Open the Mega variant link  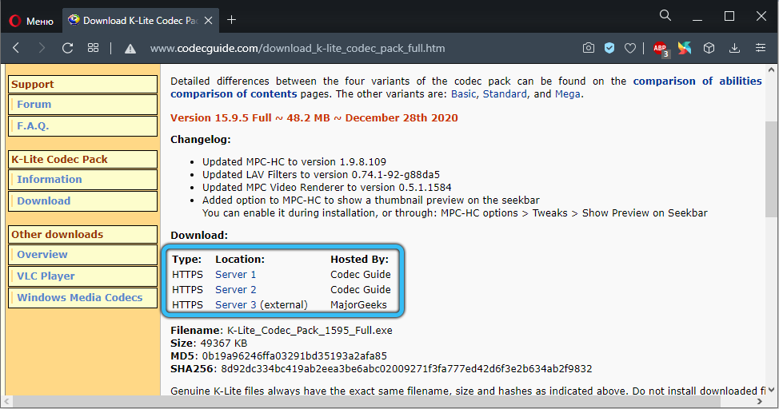567,93
